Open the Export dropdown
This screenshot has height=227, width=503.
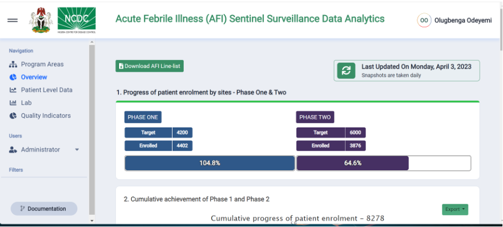[455, 209]
